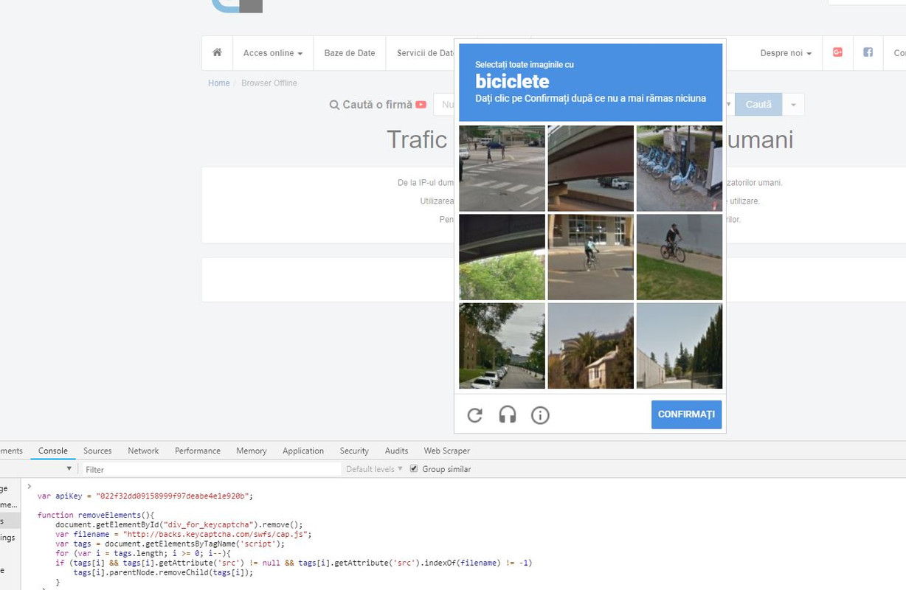Select the captcha tile with a cyclist riding on grass
Image resolution: width=906 pixels, height=590 pixels.
click(679, 257)
